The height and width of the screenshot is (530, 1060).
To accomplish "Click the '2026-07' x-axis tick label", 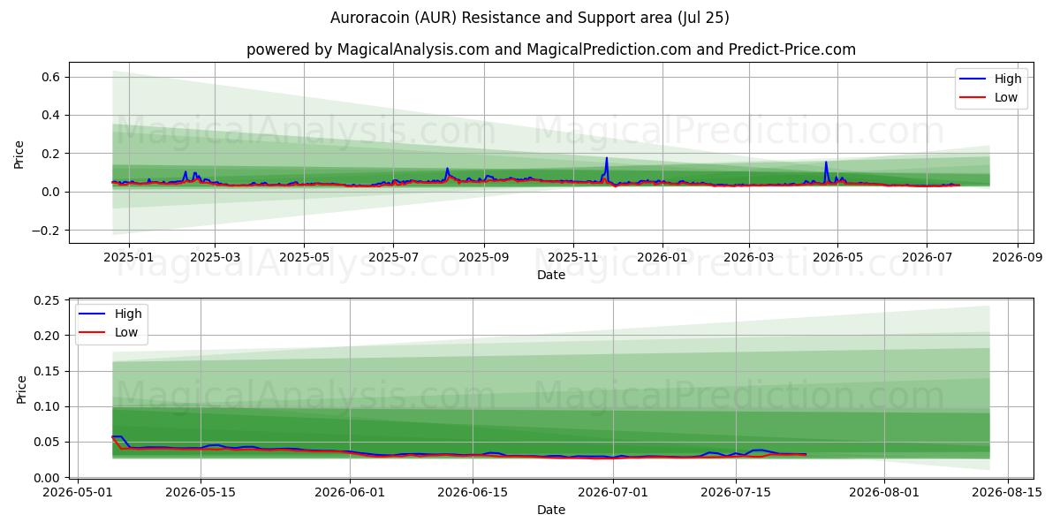I will 927,260.
